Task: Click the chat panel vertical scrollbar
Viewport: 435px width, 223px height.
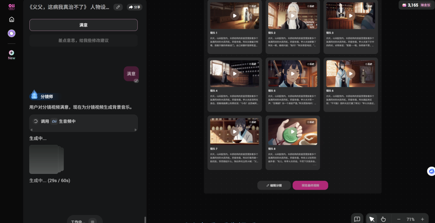Action: (145, 220)
